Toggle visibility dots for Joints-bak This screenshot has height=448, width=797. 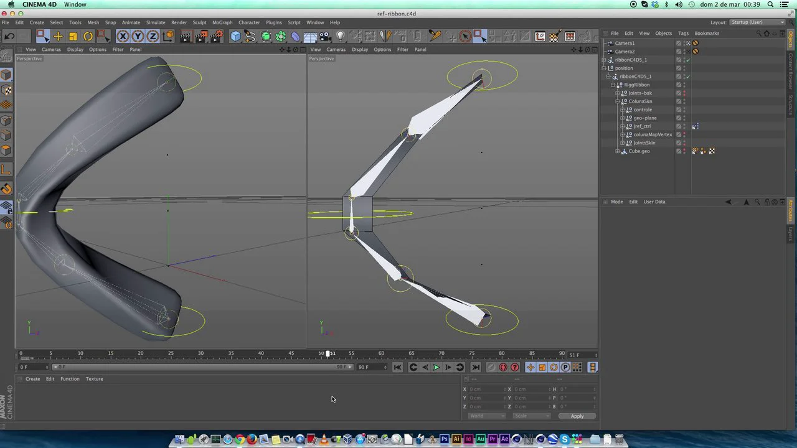tap(684, 93)
